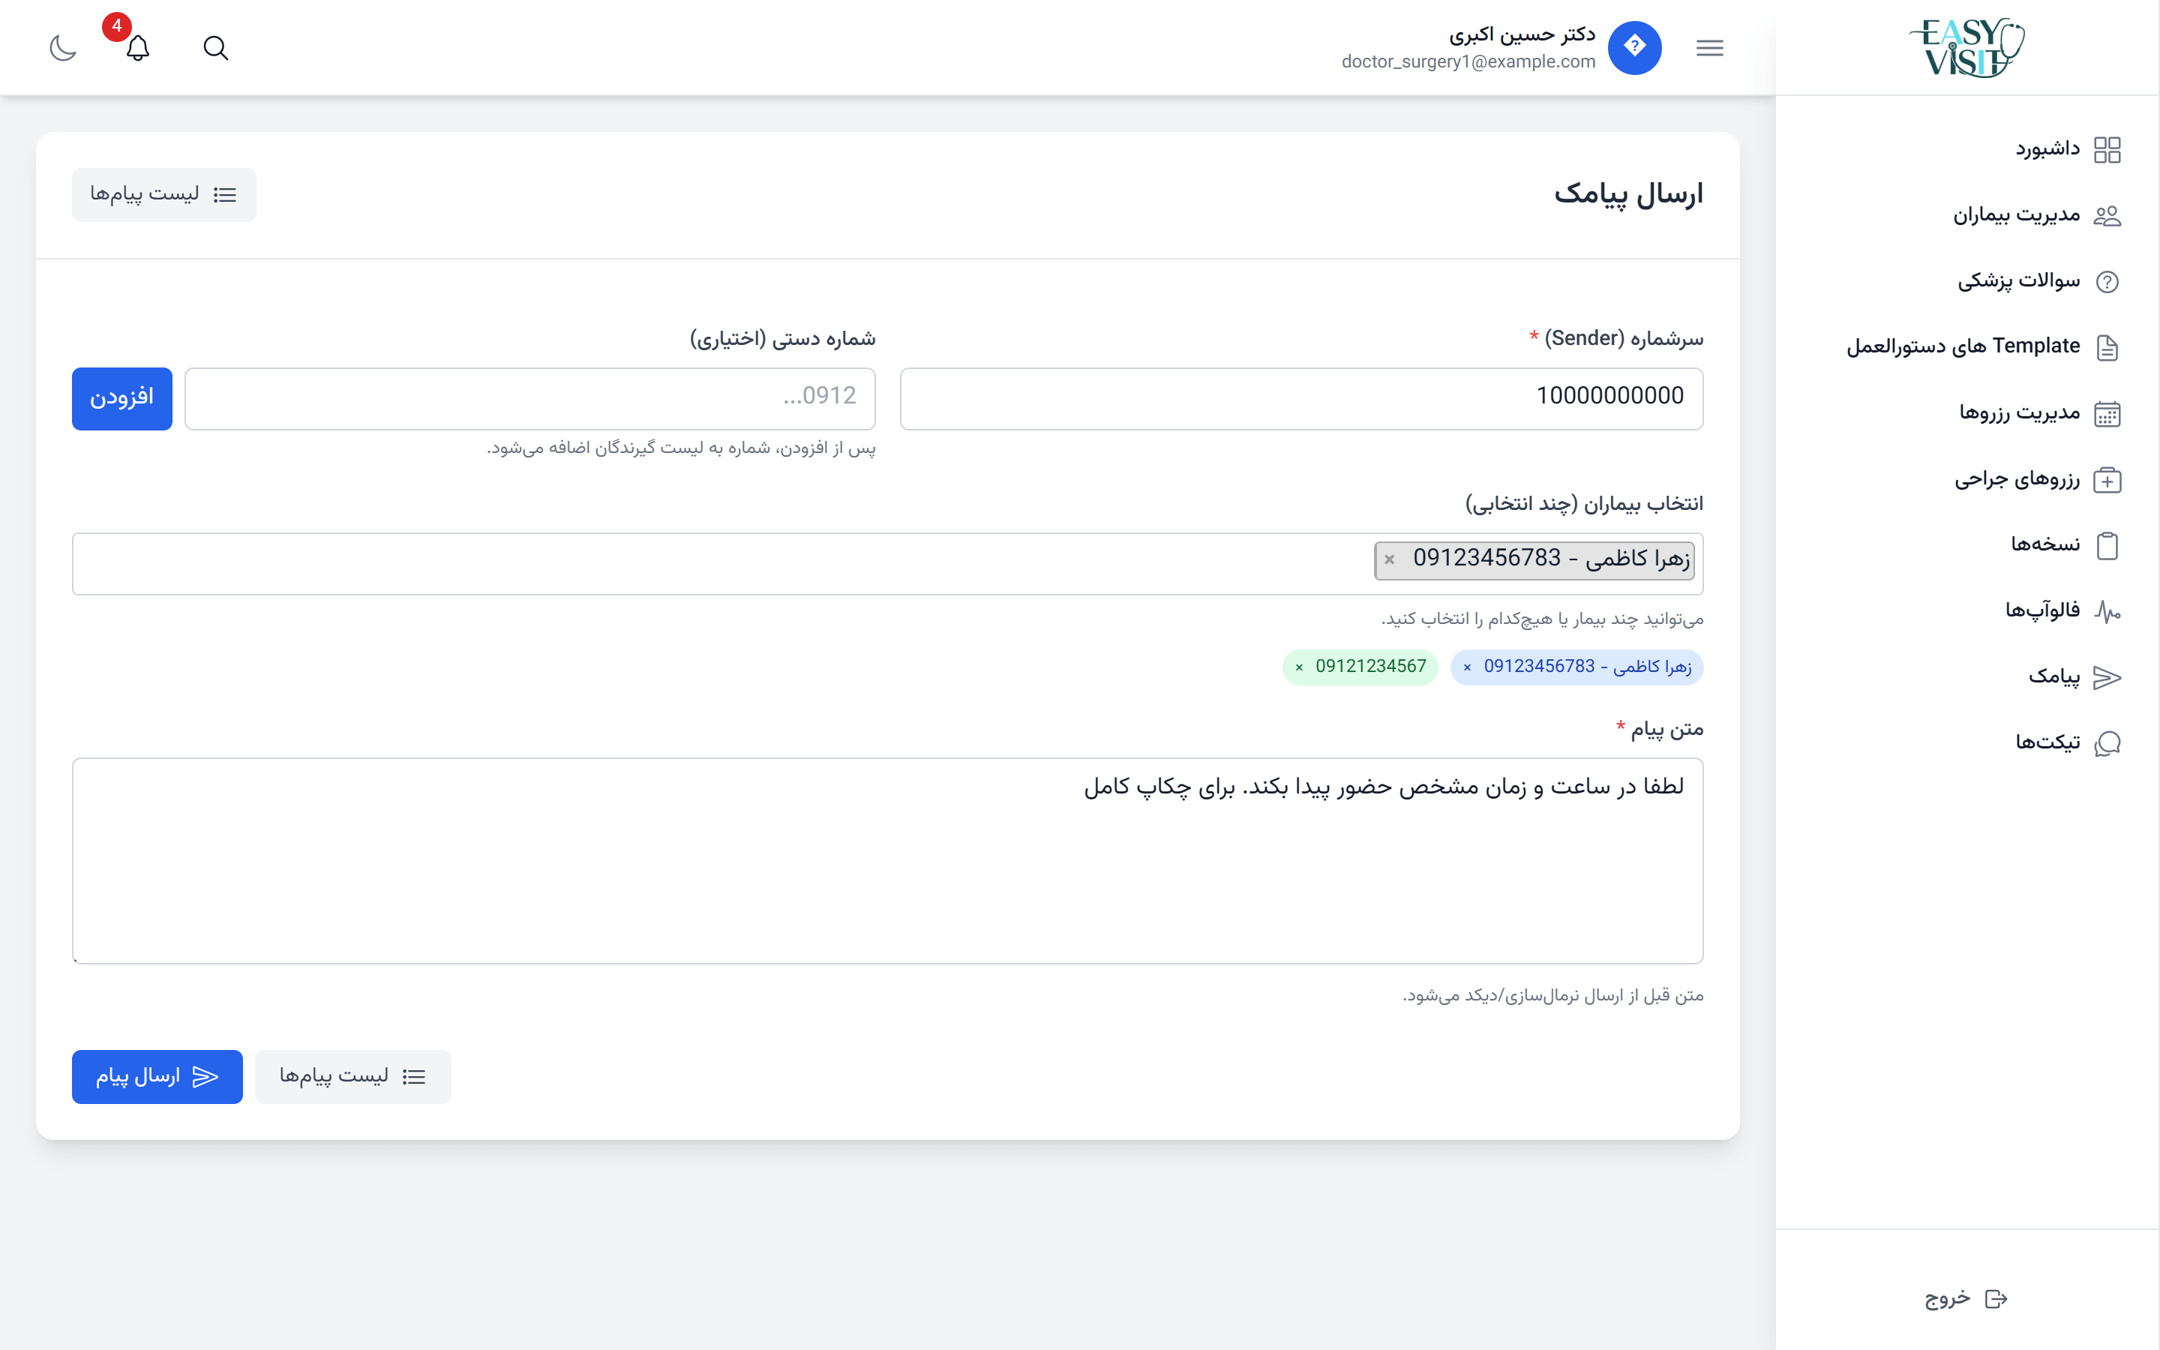Open the patient multi-select dropdown field
This screenshot has width=2160, height=1350.
[714, 564]
